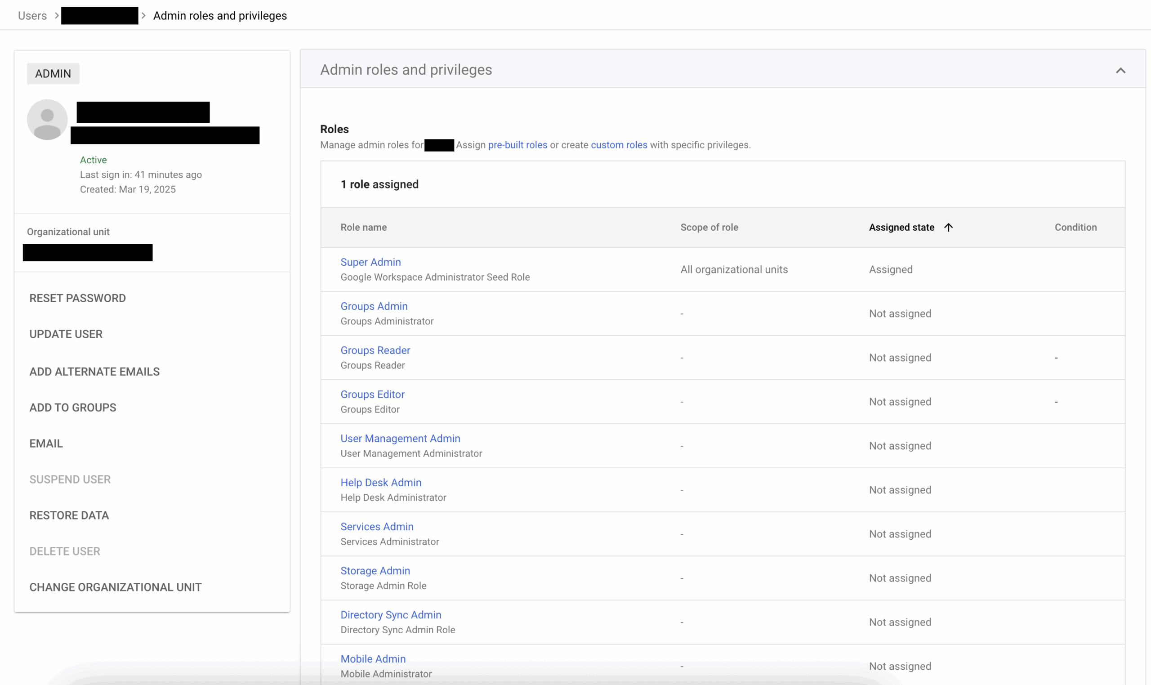Click DELETE USER
This screenshot has width=1151, height=685.
pyautogui.click(x=65, y=551)
